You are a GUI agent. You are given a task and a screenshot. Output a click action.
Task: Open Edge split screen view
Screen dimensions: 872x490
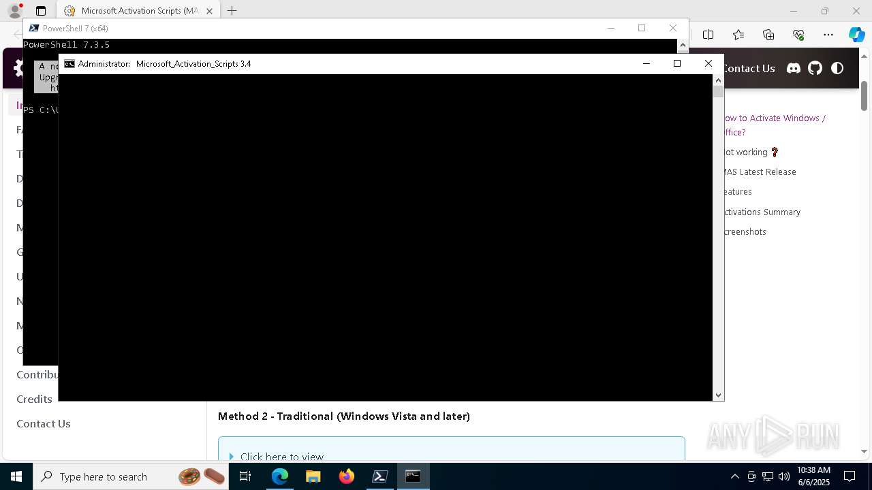[x=708, y=35]
